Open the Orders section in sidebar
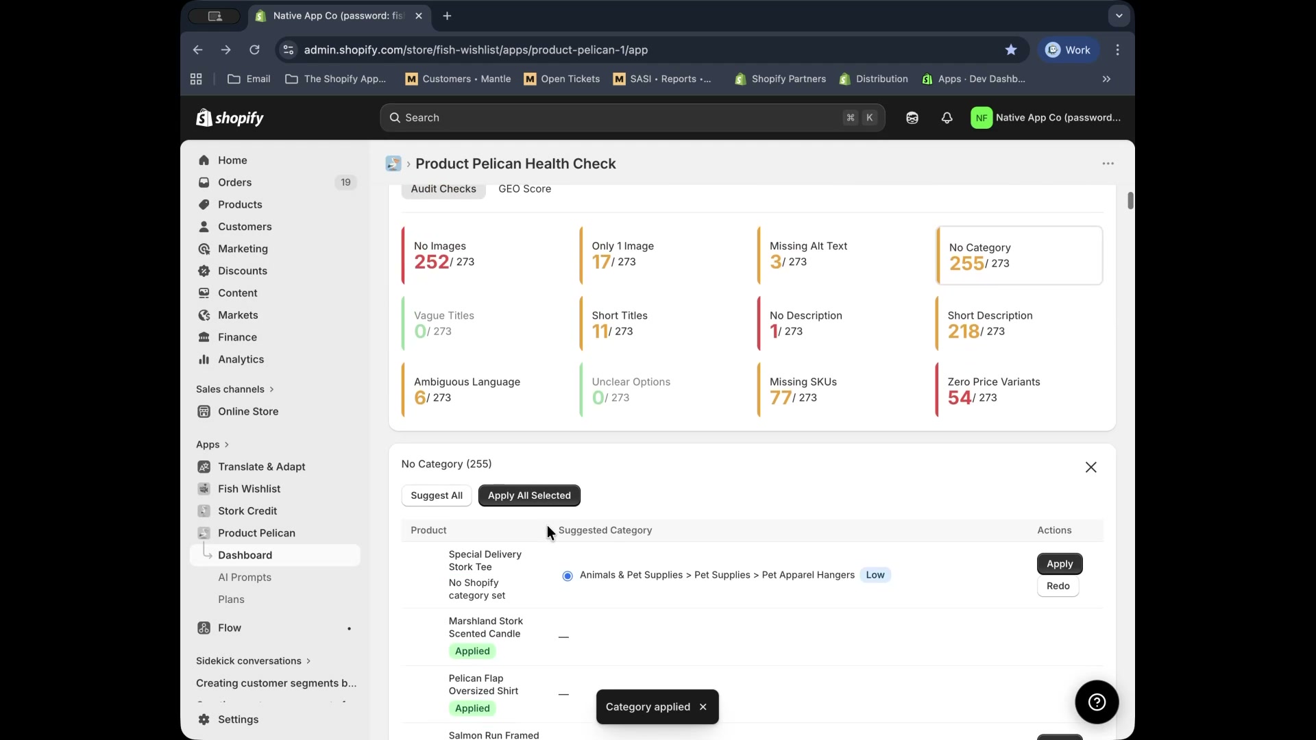 pos(235,182)
